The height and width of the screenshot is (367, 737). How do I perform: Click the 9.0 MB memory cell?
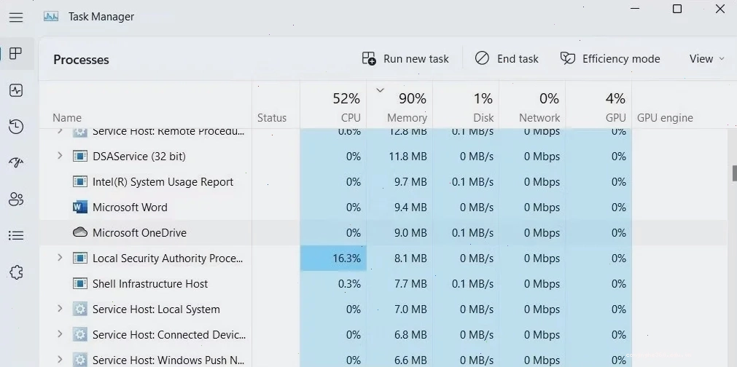[x=399, y=233]
